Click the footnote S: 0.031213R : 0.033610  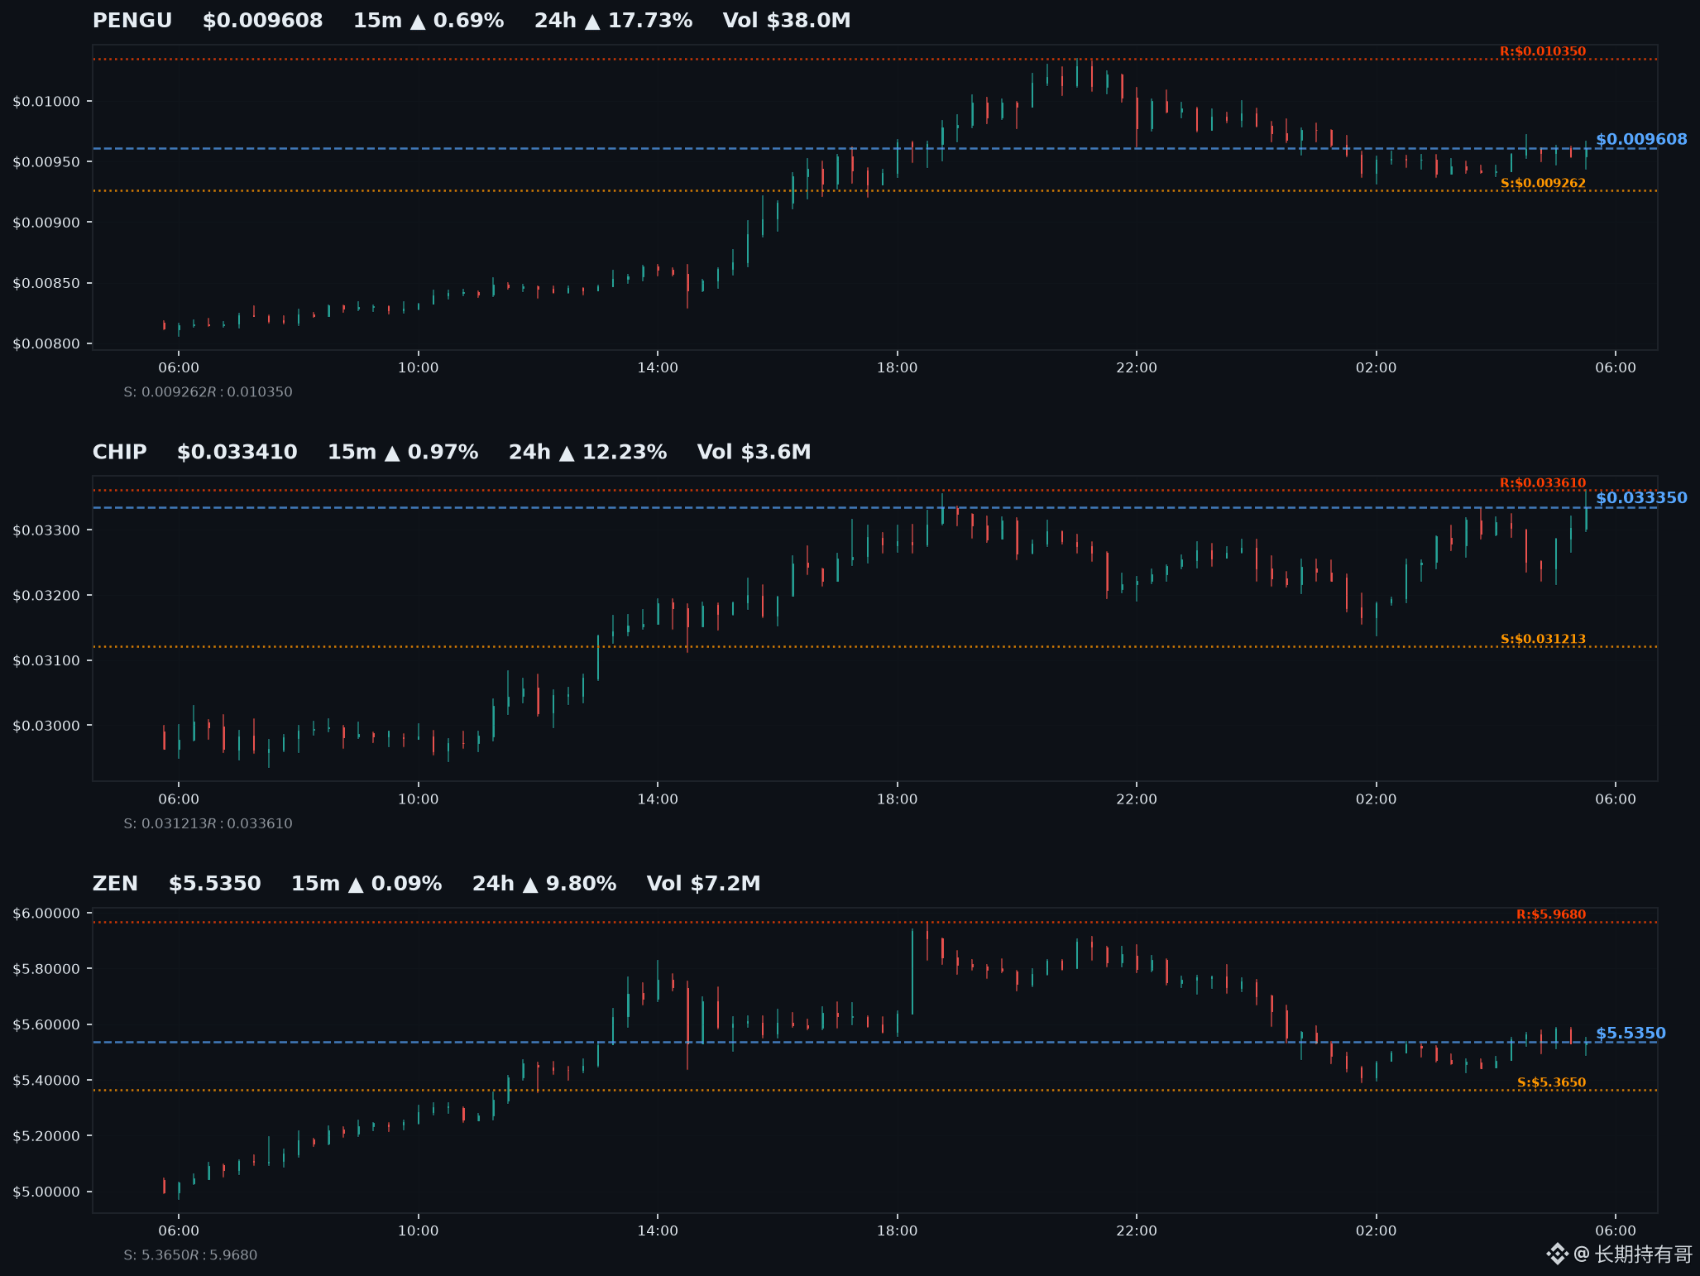point(208,823)
